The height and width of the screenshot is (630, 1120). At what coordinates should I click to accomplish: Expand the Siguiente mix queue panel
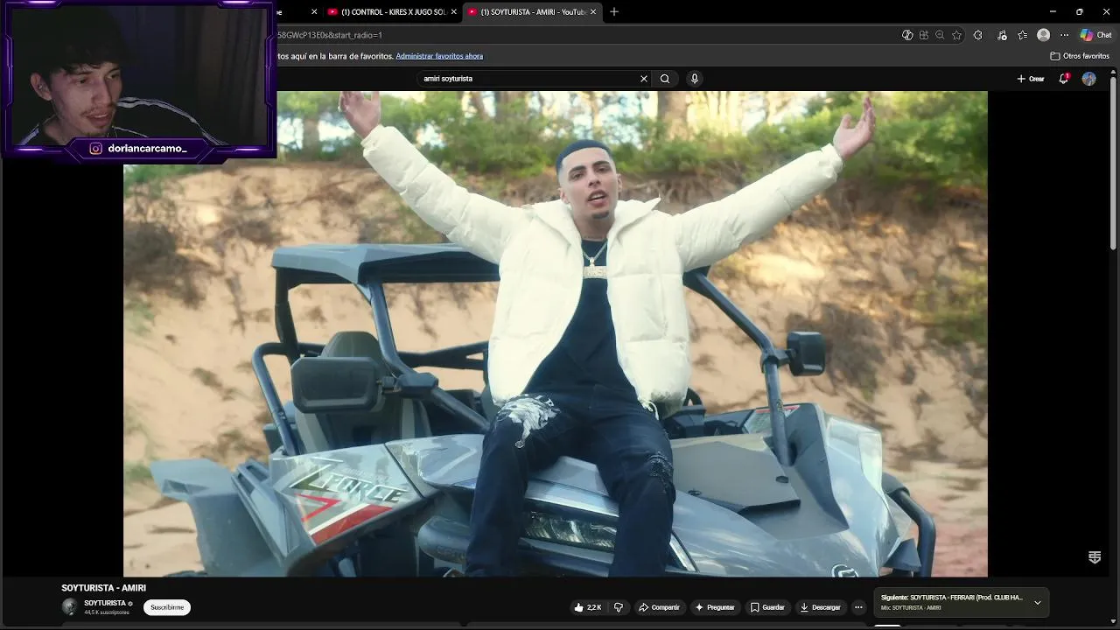tap(1038, 602)
